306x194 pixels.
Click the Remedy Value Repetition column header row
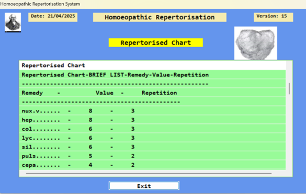click(x=152, y=93)
